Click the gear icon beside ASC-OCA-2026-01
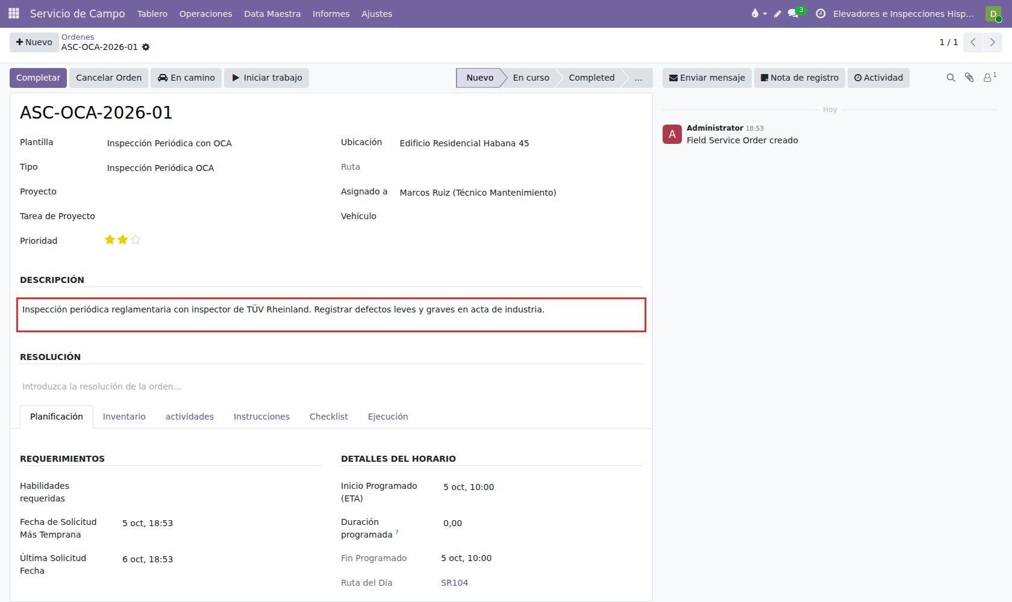Screen dimensions: 1012x602 coord(146,47)
